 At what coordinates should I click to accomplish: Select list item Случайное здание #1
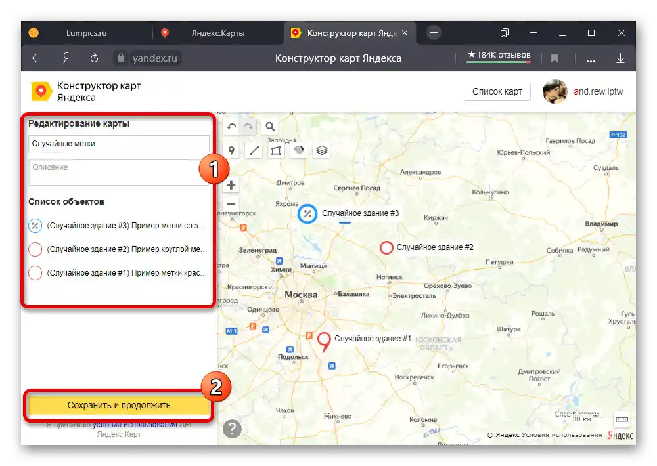[118, 273]
